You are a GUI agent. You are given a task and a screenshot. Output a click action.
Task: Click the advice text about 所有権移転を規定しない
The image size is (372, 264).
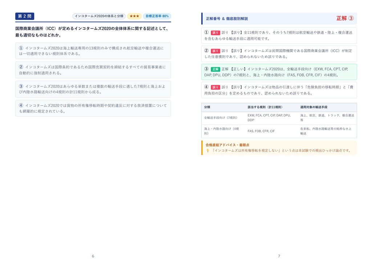[x=282, y=151]
